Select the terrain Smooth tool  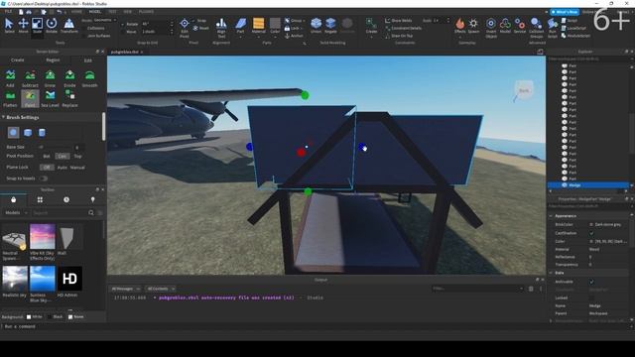click(x=89, y=78)
